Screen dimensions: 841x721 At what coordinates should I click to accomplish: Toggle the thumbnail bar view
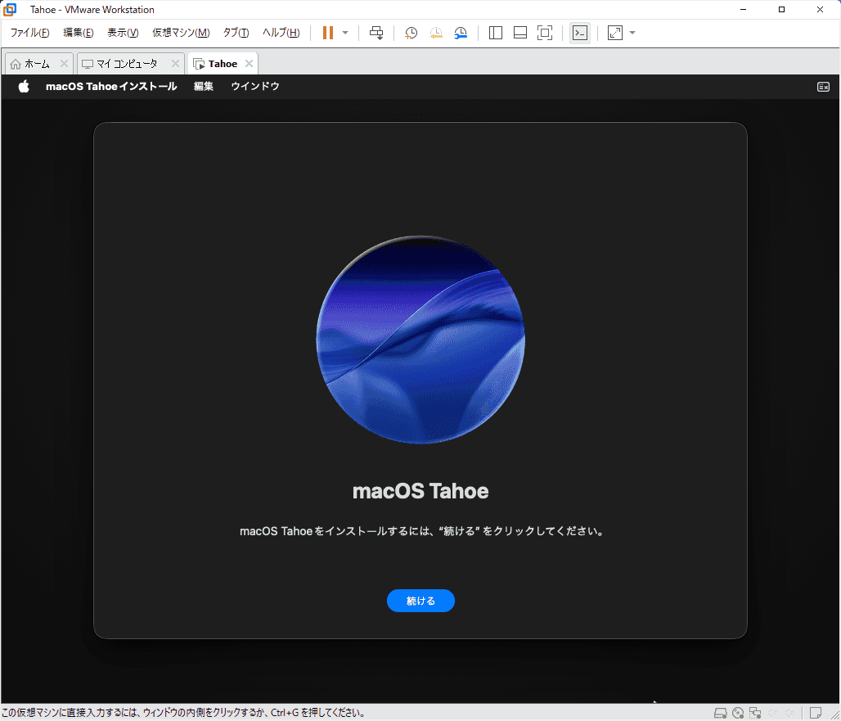point(520,33)
